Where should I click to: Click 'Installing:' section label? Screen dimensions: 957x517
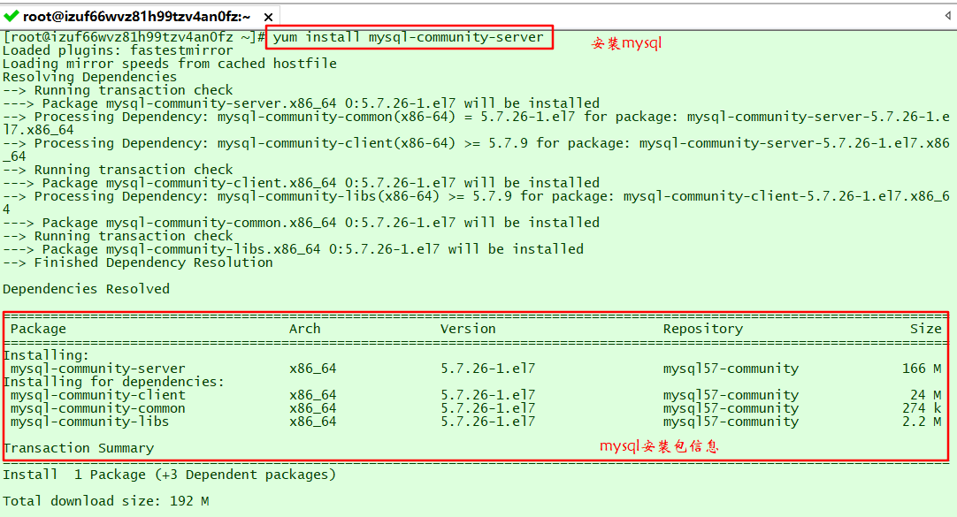point(46,355)
